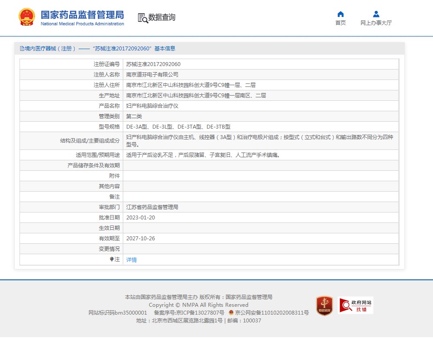Click the 适用范围 intended use text

tap(203, 155)
